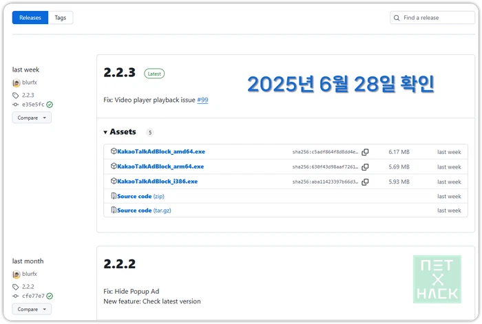The height and width of the screenshot is (324, 482).
Task: Copy sha256 of amd64.exe asset
Action: (365, 152)
